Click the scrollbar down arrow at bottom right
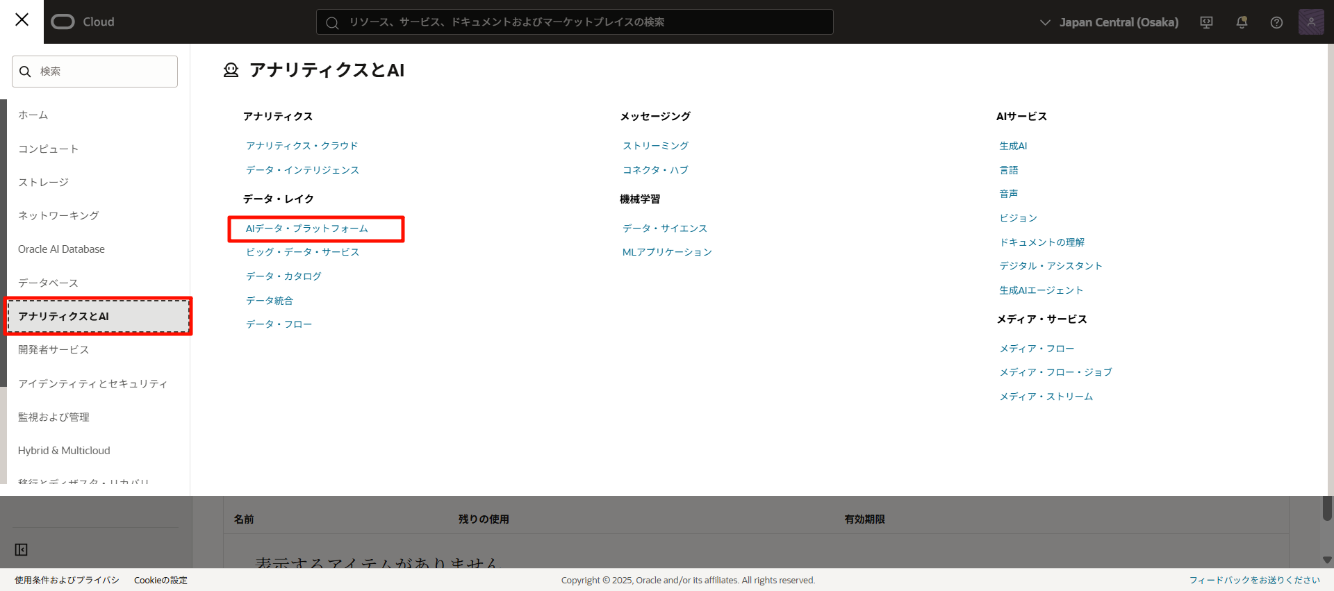The width and height of the screenshot is (1334, 591). click(x=1327, y=560)
